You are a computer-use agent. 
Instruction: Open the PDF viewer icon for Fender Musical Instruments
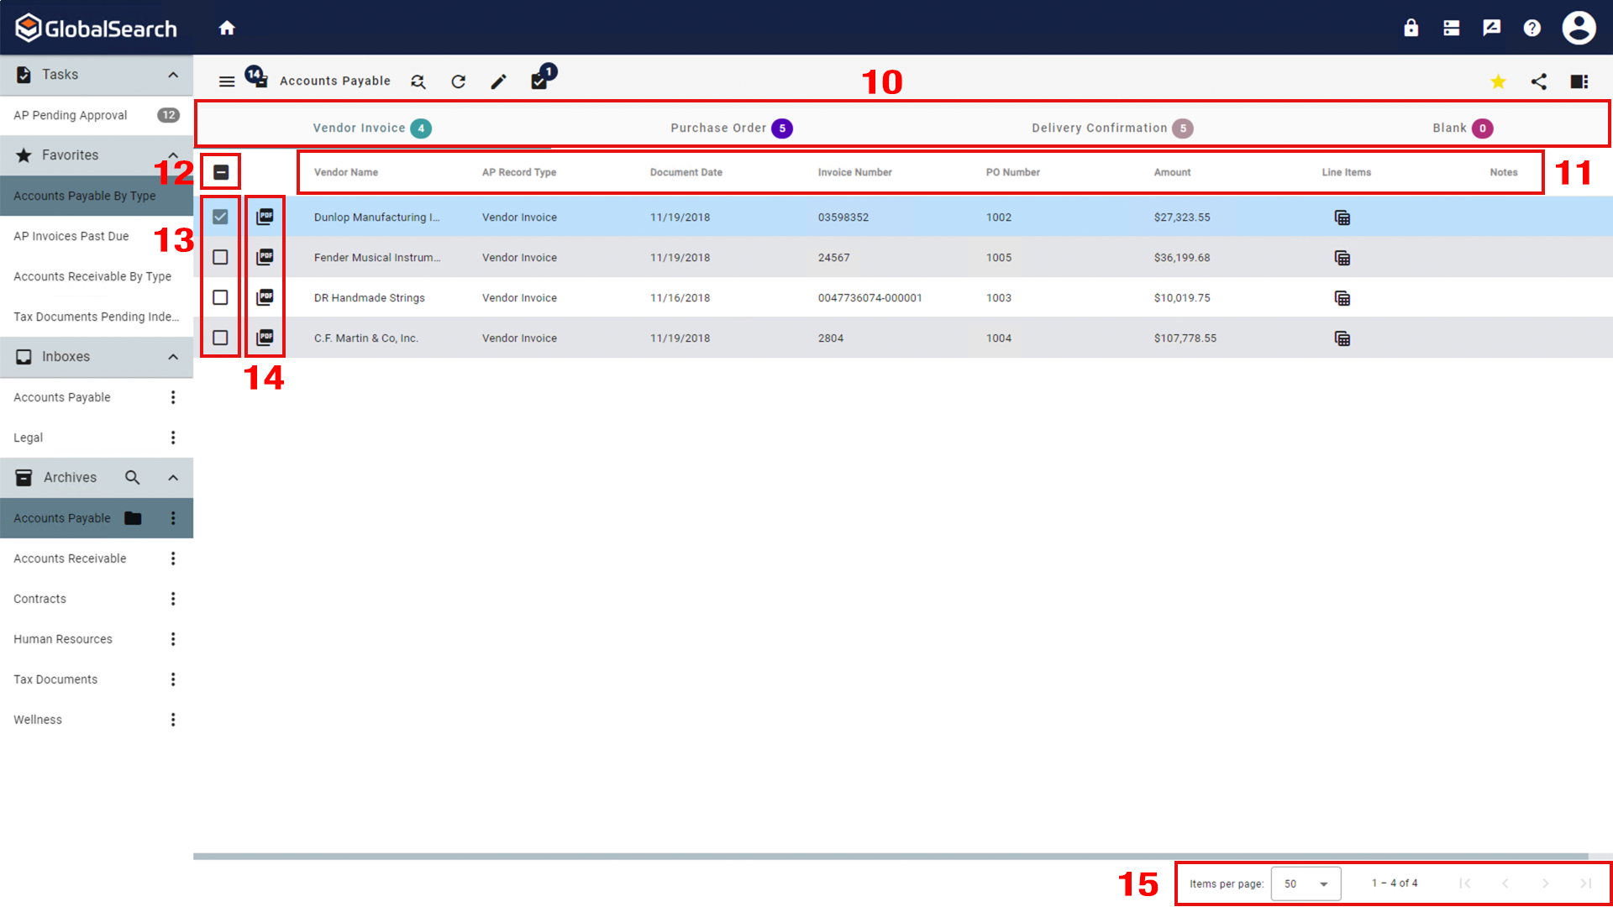click(265, 257)
